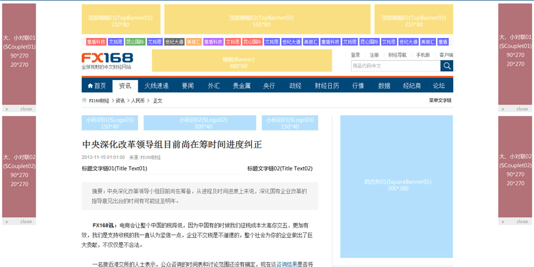Click the dark gray 世纪大道 sponsor tag

tap(174, 42)
